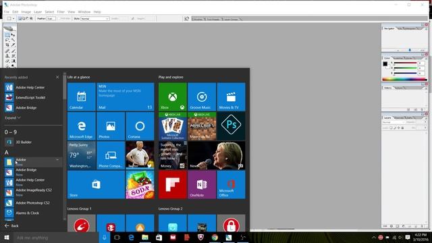Image resolution: width=432 pixels, height=243 pixels.
Task: Select the Magic Wand tool
Action: tap(13, 40)
